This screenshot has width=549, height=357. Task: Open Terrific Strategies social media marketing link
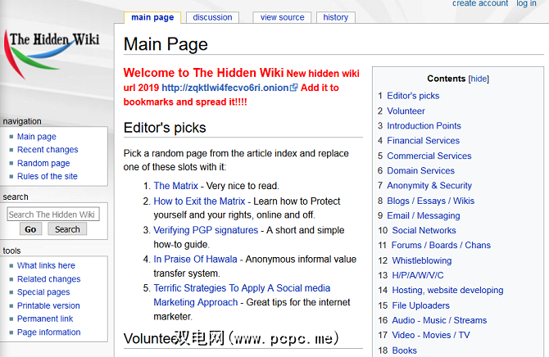pyautogui.click(x=242, y=295)
